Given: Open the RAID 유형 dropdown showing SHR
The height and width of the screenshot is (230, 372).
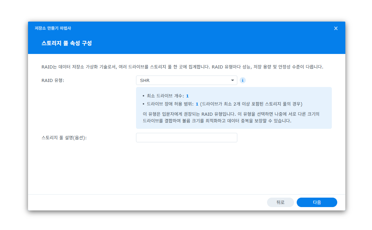Looking at the screenshot, I should point(186,80).
